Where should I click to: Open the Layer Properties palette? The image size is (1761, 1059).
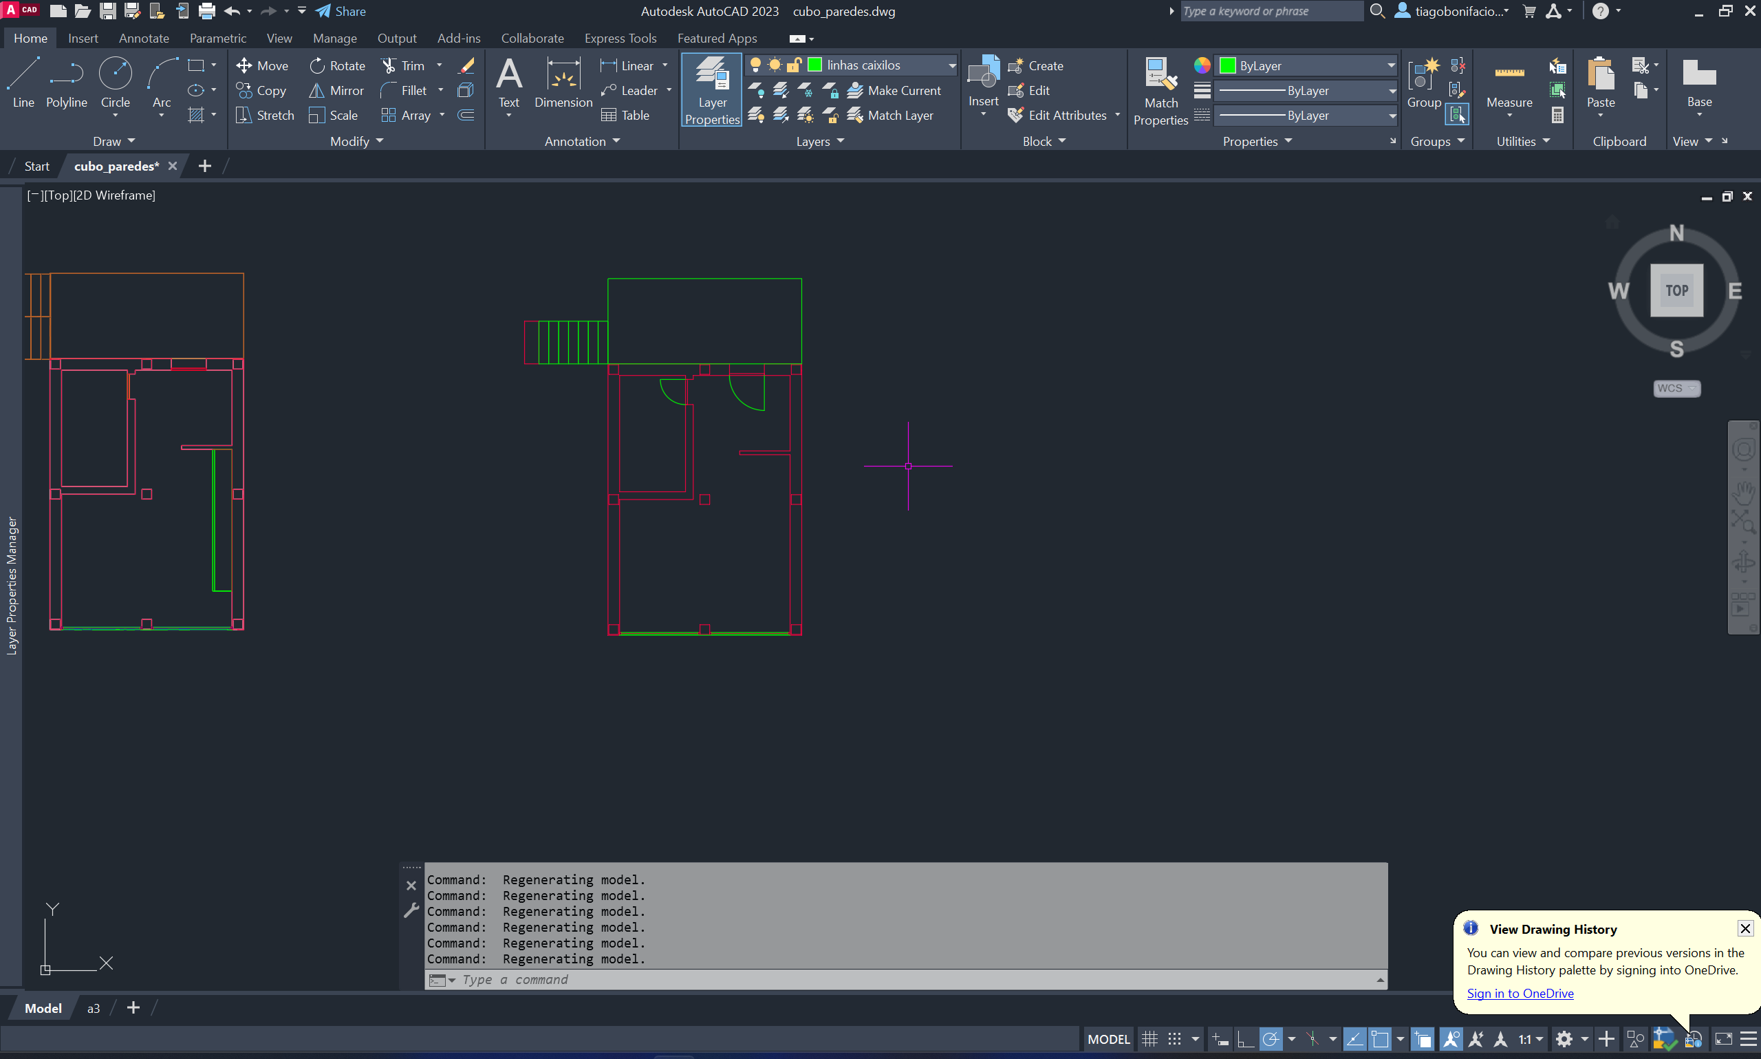[712, 89]
